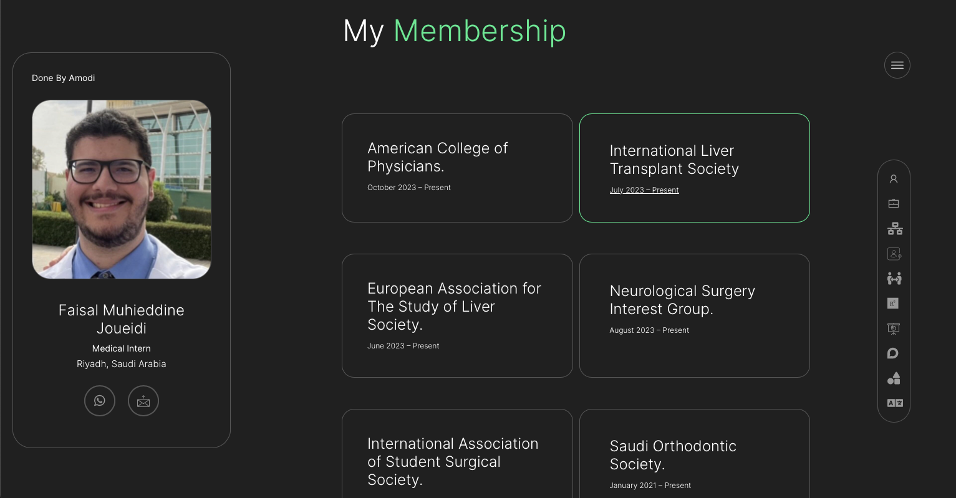Click the Saudi Orthodontic Society card
956x498 pixels.
point(694,455)
